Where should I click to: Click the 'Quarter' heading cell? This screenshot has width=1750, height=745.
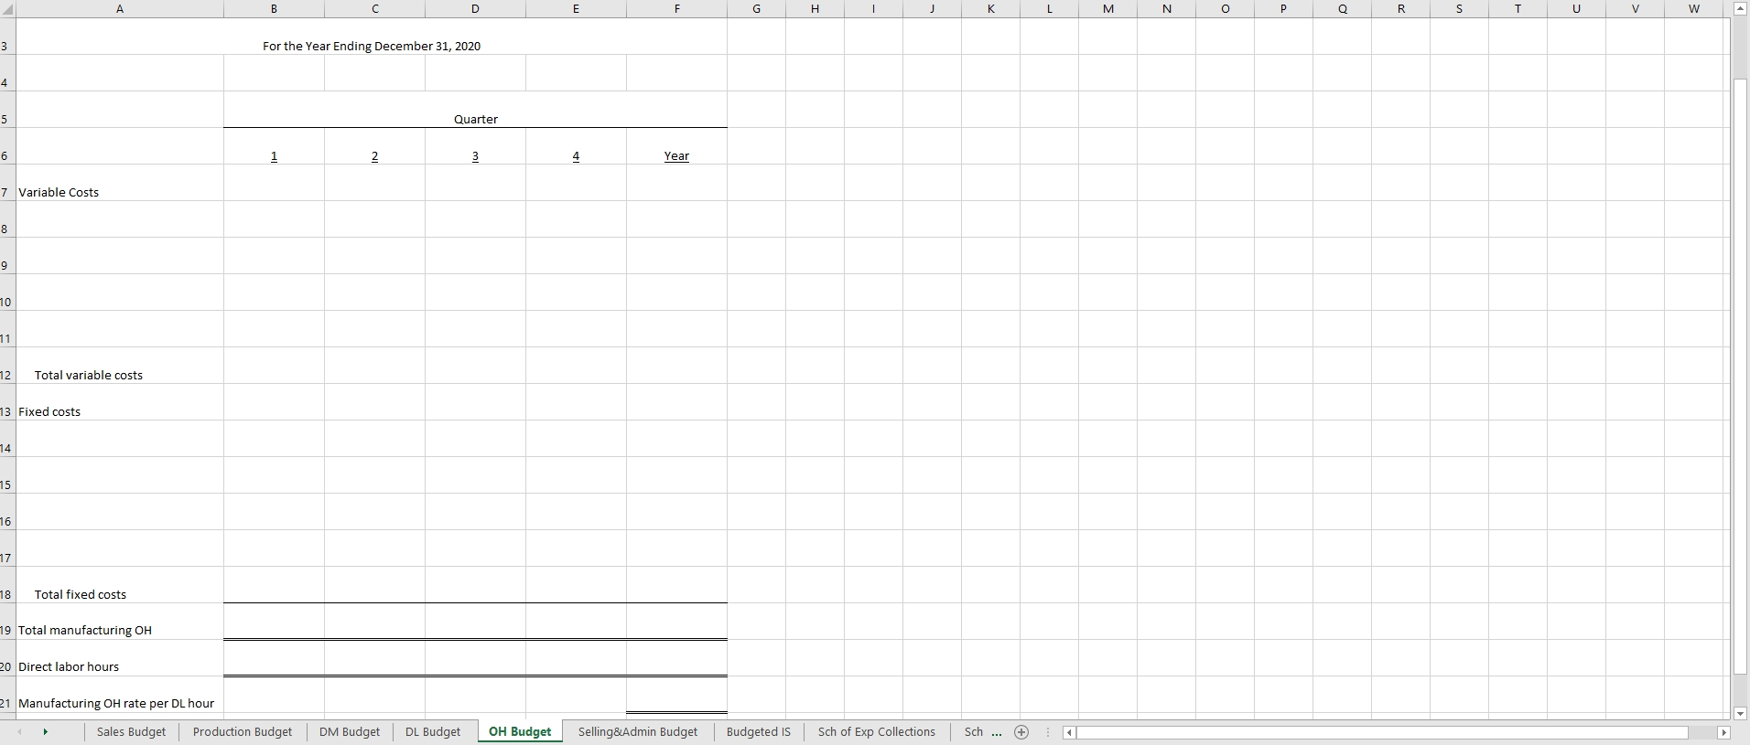click(x=475, y=110)
